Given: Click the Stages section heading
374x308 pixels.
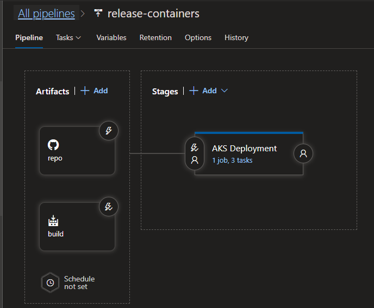Looking at the screenshot, I should (165, 91).
